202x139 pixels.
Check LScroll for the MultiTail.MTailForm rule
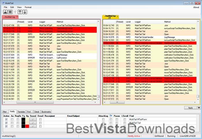(125, 119)
